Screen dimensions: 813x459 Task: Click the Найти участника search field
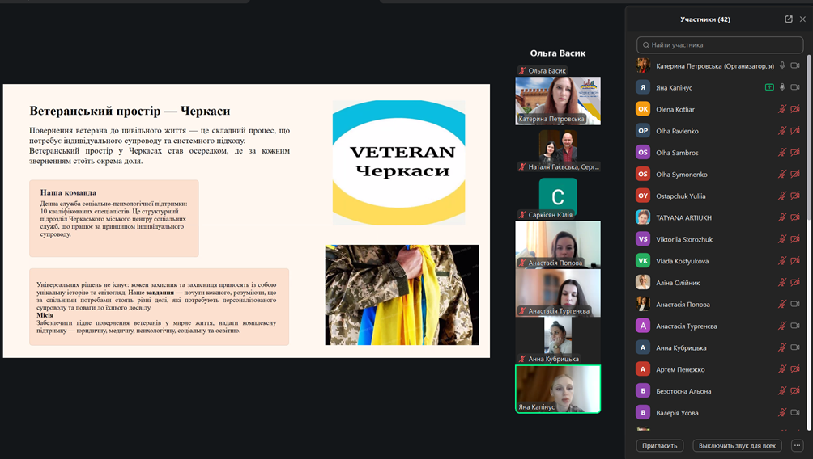point(719,45)
